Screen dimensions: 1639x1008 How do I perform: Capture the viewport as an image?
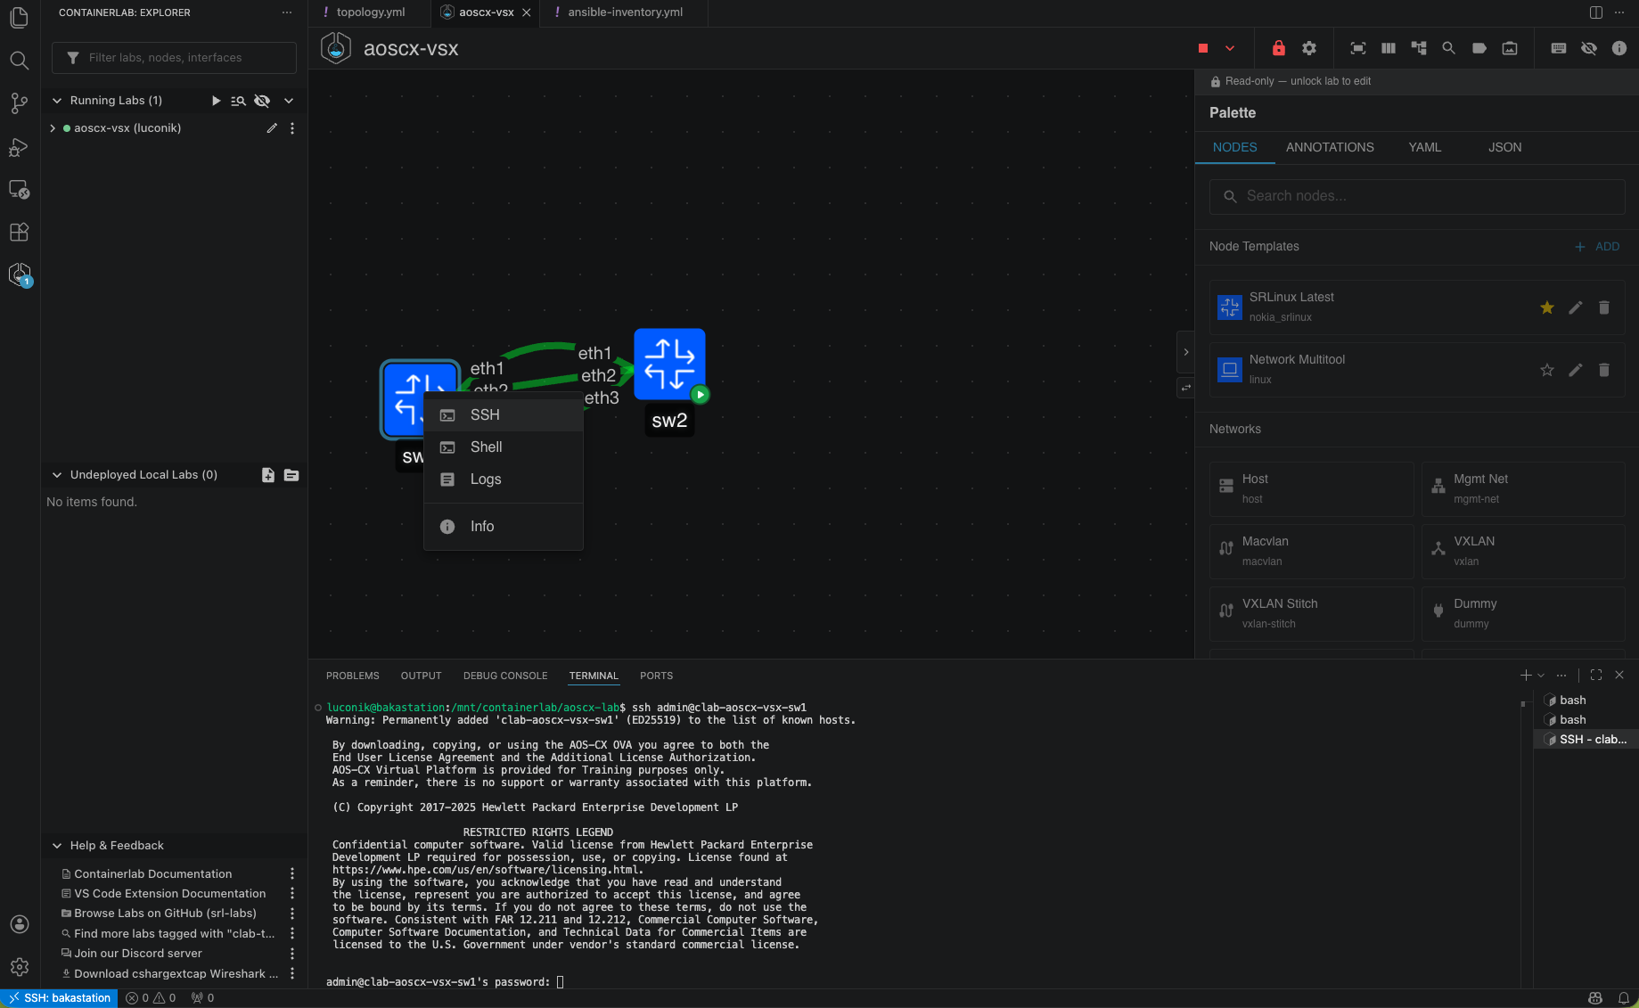1510,48
